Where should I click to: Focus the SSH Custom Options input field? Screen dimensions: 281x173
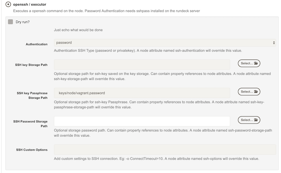click(165, 150)
